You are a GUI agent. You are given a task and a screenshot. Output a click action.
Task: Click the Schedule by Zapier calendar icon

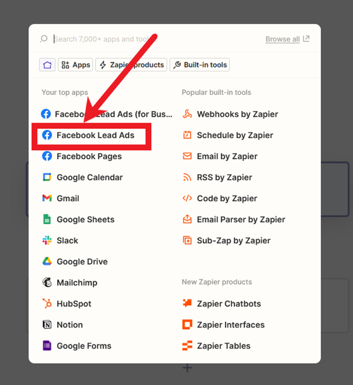(187, 135)
